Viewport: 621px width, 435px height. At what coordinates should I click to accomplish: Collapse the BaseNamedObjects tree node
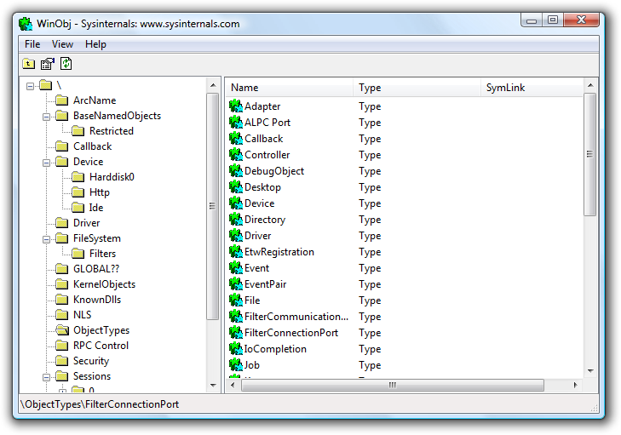(47, 116)
